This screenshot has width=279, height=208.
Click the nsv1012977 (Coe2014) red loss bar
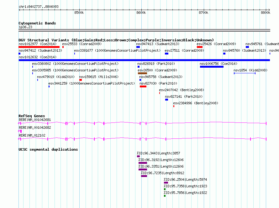pyautogui.click(x=39, y=47)
